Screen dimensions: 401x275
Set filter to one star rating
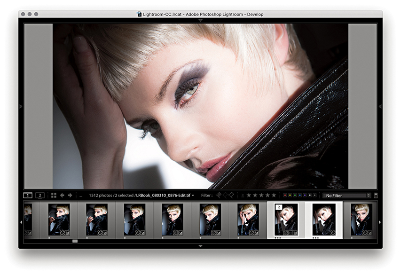249,196
